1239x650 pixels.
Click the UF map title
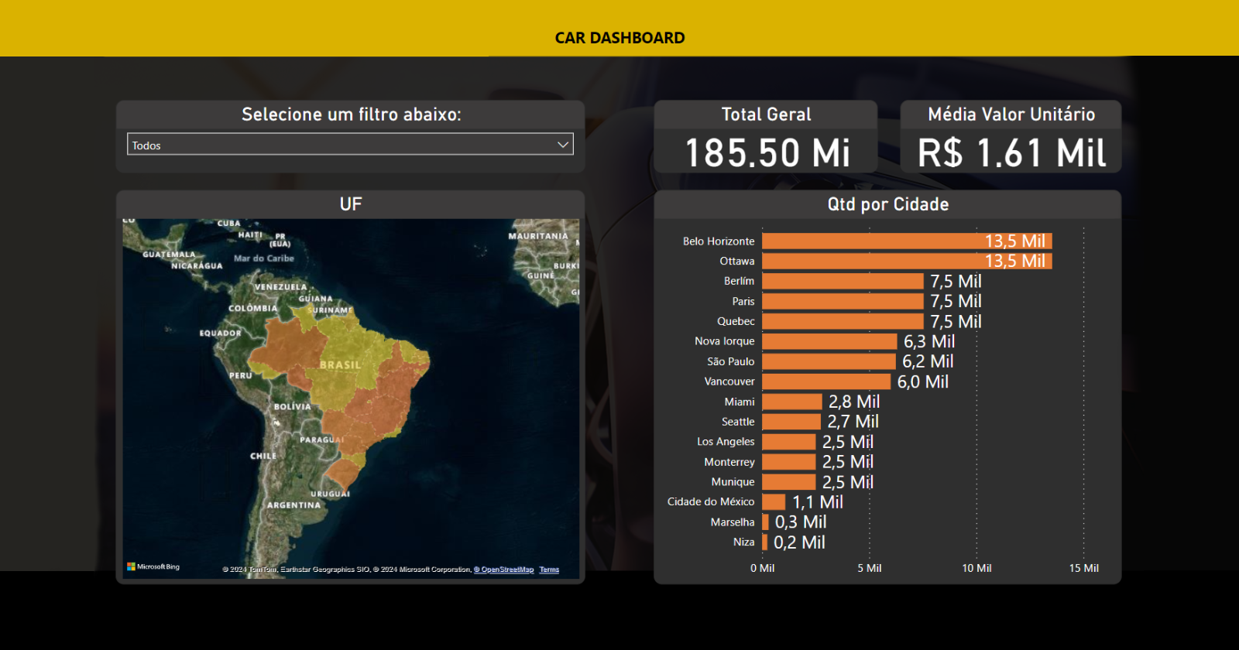(x=351, y=204)
